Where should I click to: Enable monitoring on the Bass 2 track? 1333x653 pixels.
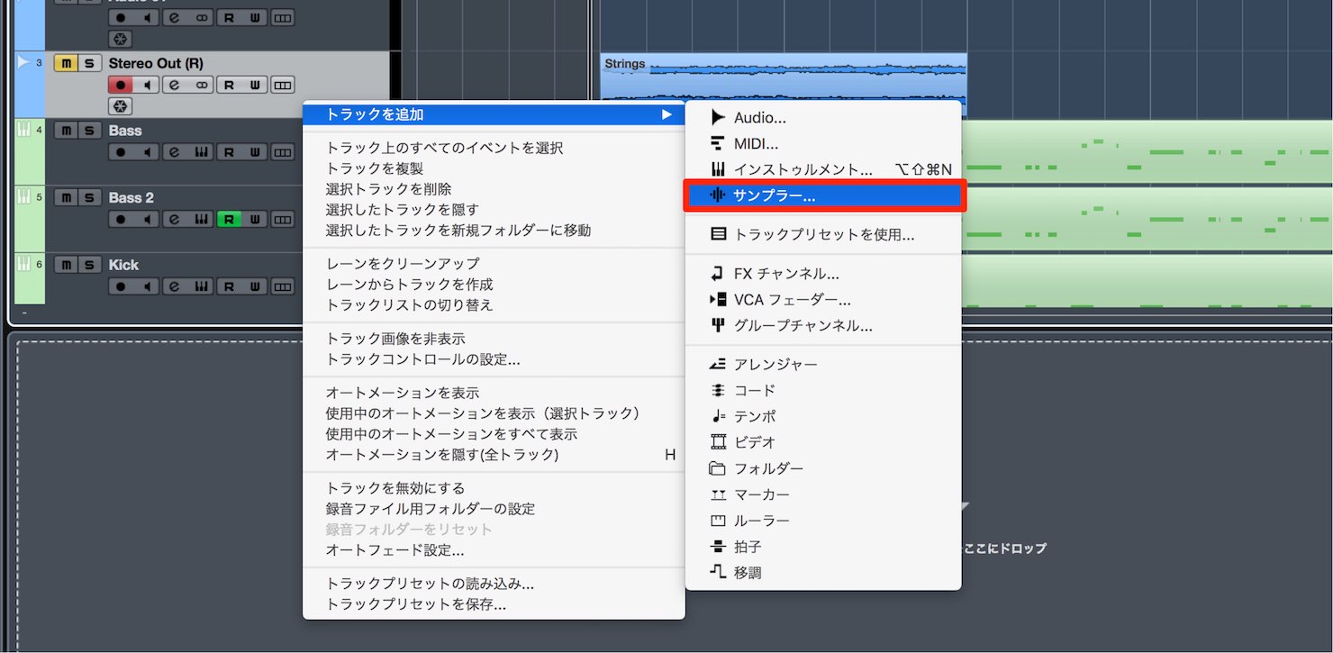click(147, 219)
